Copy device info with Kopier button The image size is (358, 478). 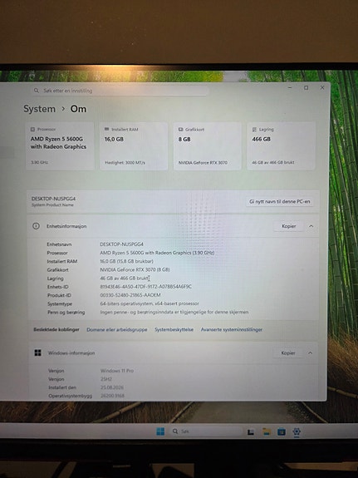click(288, 226)
